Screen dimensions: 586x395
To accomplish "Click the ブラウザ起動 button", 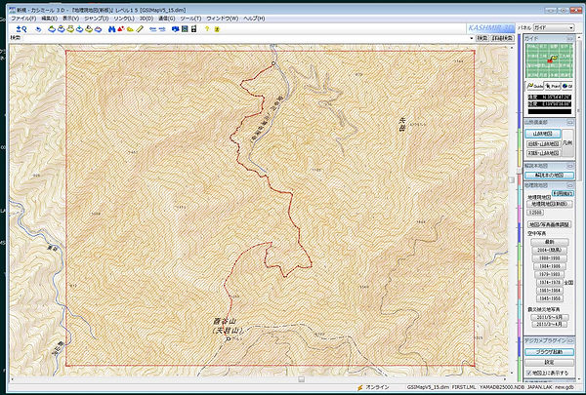I will click(x=549, y=352).
